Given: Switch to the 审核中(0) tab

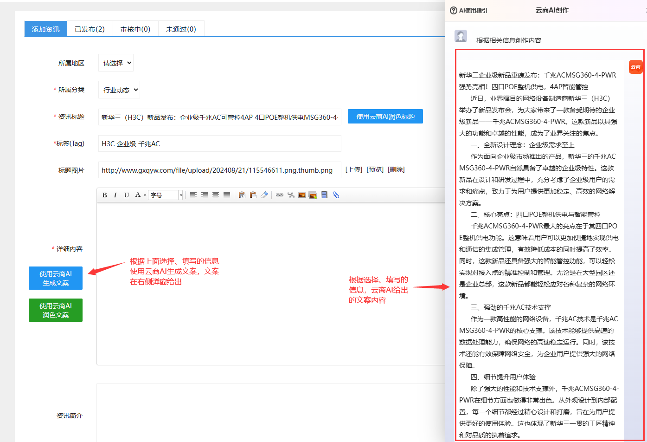Looking at the screenshot, I should 135,29.
